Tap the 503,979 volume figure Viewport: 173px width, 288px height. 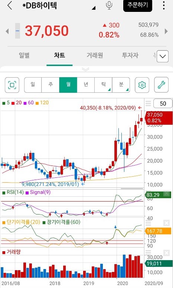point(148,25)
